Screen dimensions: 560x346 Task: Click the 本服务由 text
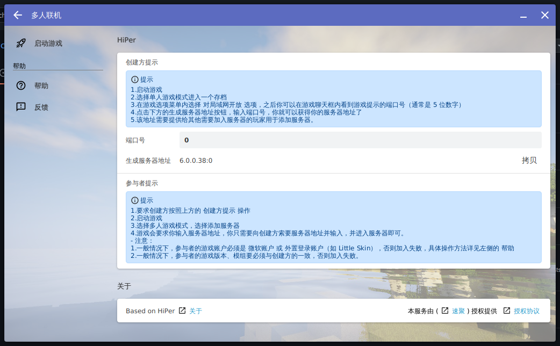point(421,311)
